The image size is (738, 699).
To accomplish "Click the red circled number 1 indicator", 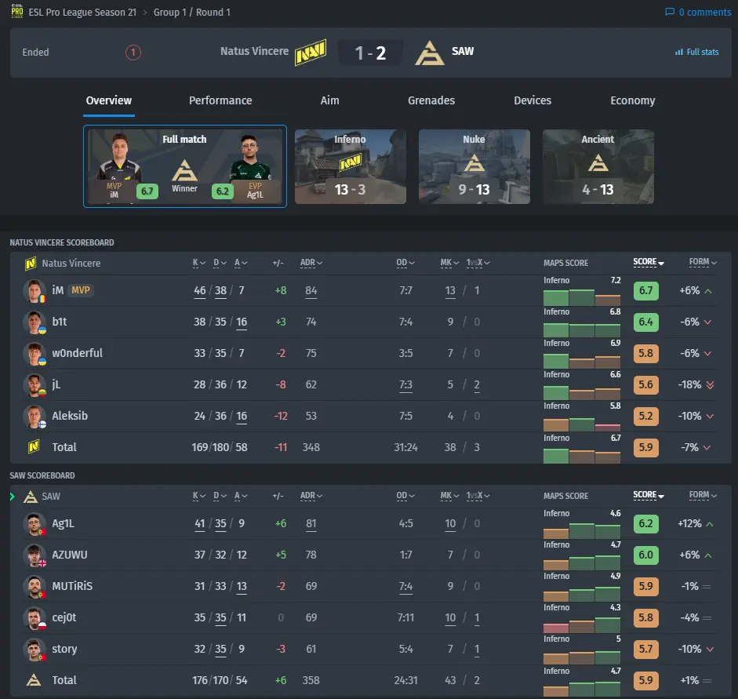I will (133, 53).
